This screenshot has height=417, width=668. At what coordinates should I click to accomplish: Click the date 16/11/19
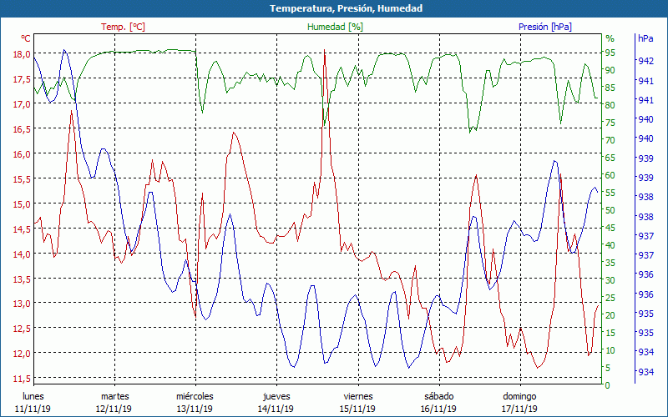[x=438, y=409]
